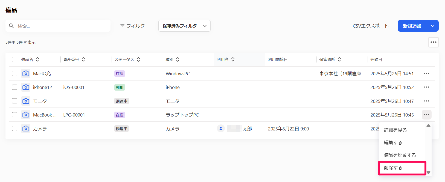Click the iPhone type cell
Viewport: 445px width, 182px height.
[173, 87]
